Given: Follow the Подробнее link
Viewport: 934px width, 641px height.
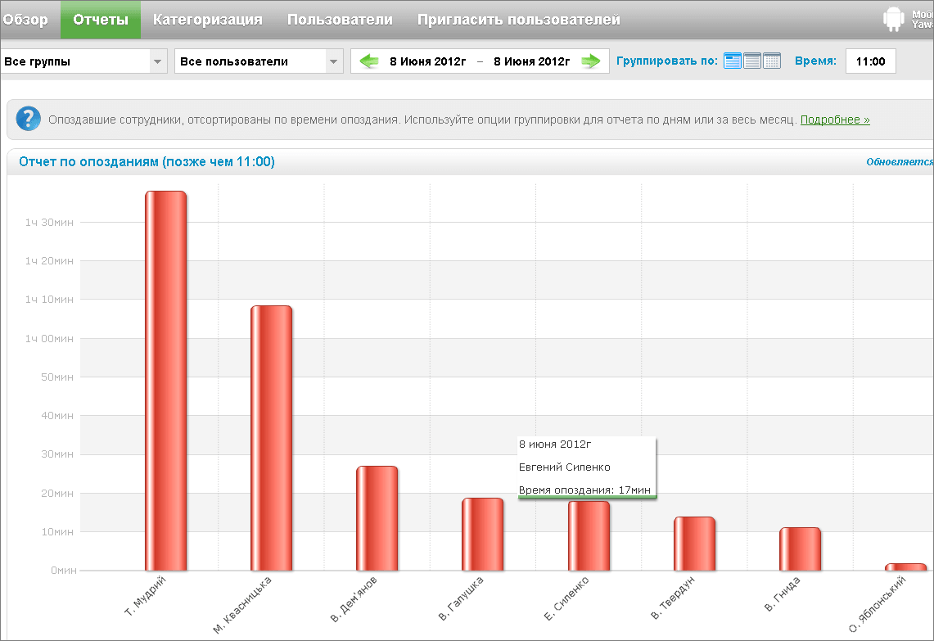Looking at the screenshot, I should pyautogui.click(x=835, y=120).
